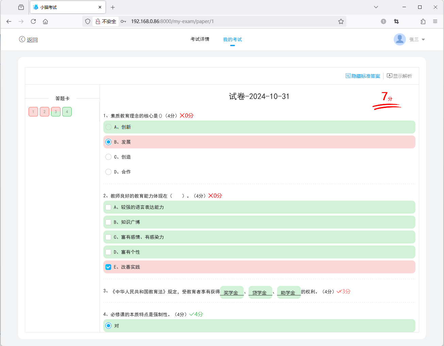Open the 张三 user dropdown menu
This screenshot has width=444, height=346.
[416, 39]
